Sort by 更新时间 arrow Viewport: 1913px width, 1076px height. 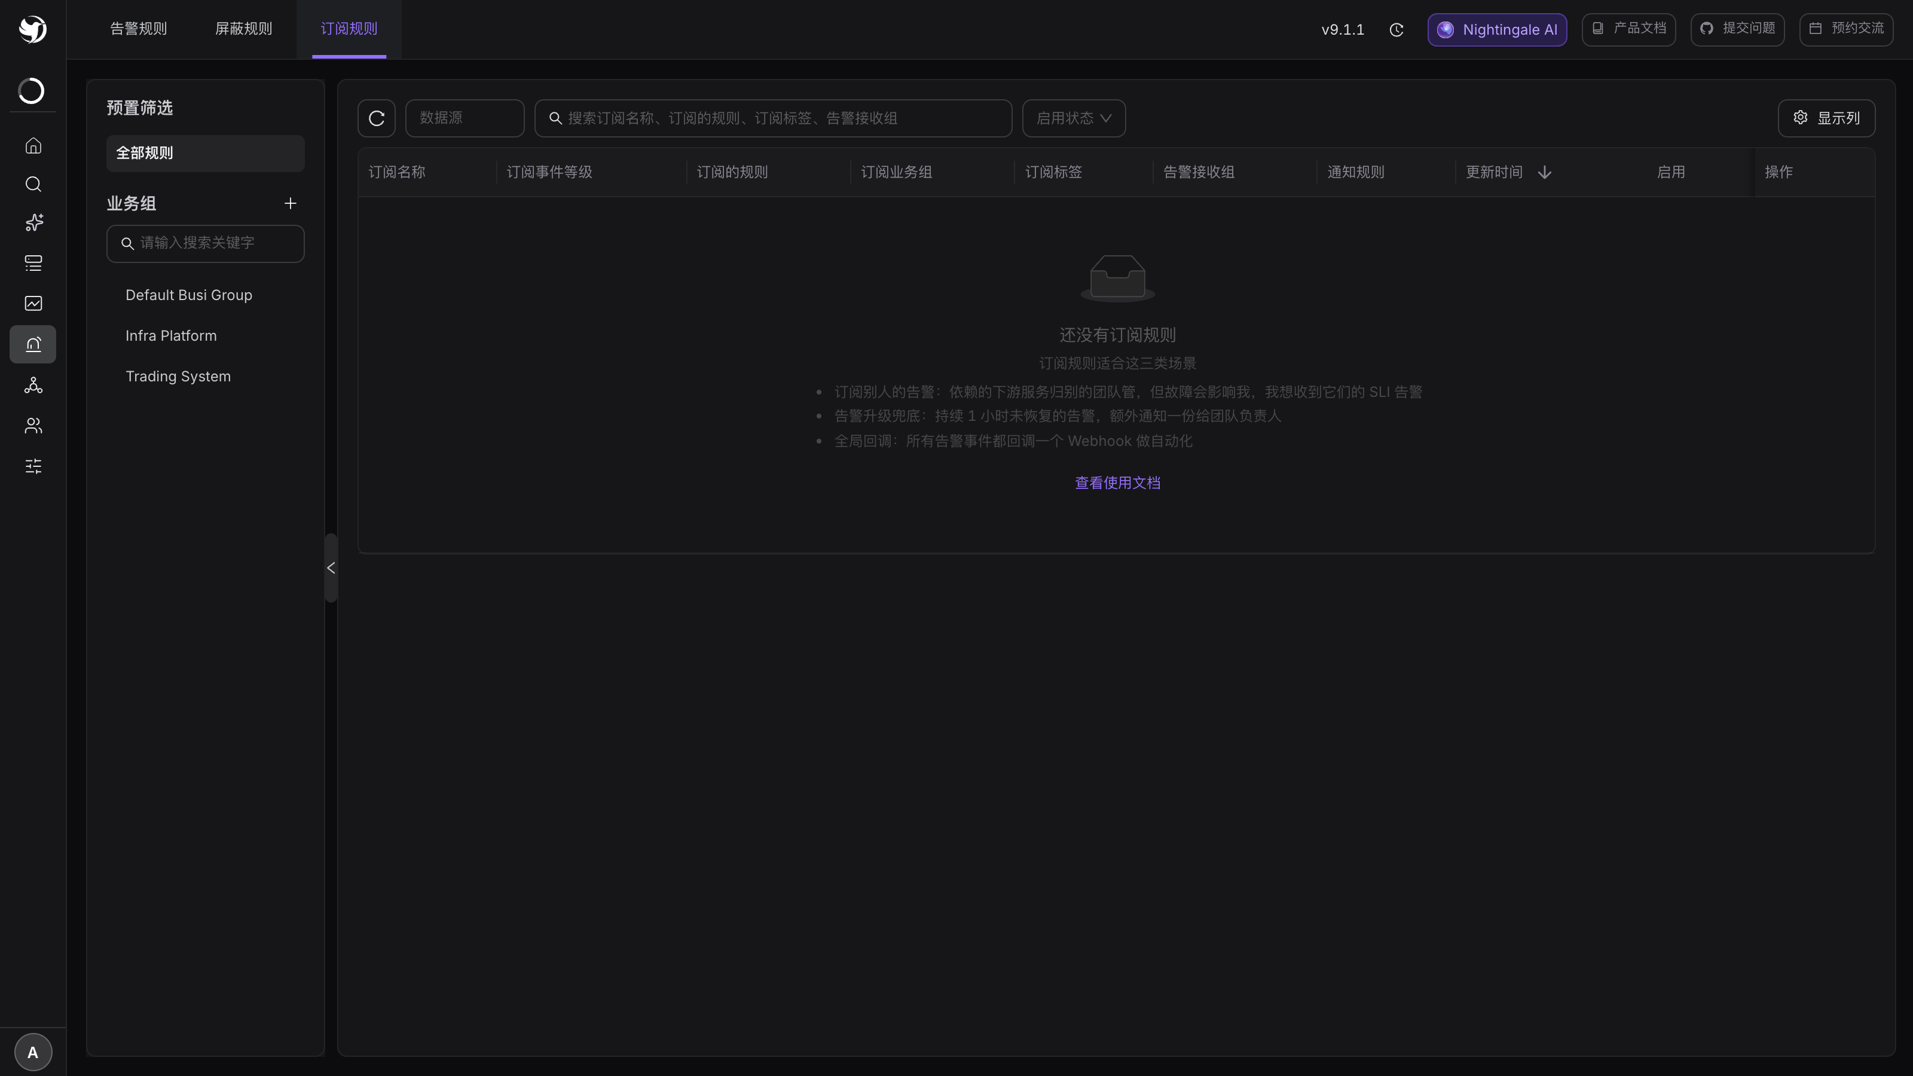1545,172
